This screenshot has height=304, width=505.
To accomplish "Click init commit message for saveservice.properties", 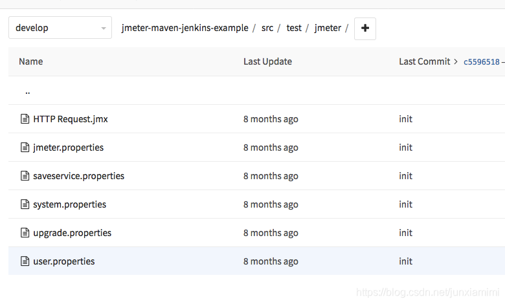I will click(405, 176).
